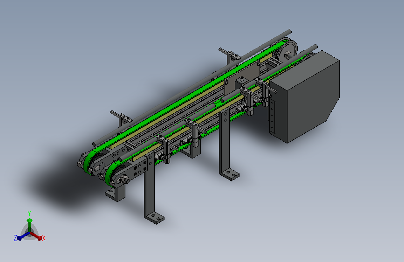Select the large gray motor cover box
404x262 pixels.
[x=305, y=97]
